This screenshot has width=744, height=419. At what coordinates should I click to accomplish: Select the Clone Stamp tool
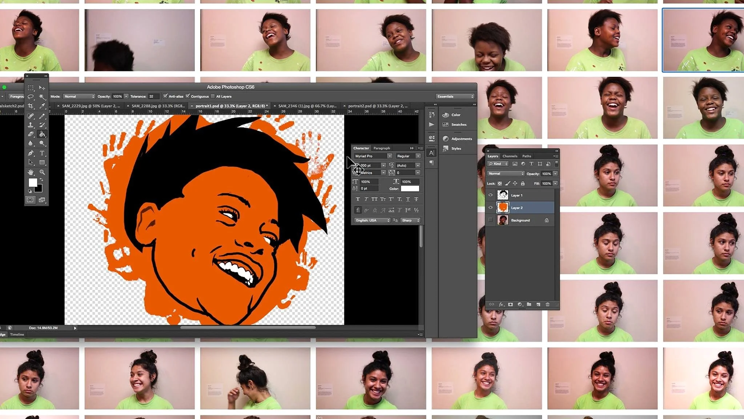(x=31, y=125)
